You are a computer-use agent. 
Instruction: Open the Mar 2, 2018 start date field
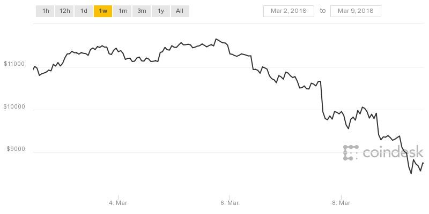(x=289, y=11)
